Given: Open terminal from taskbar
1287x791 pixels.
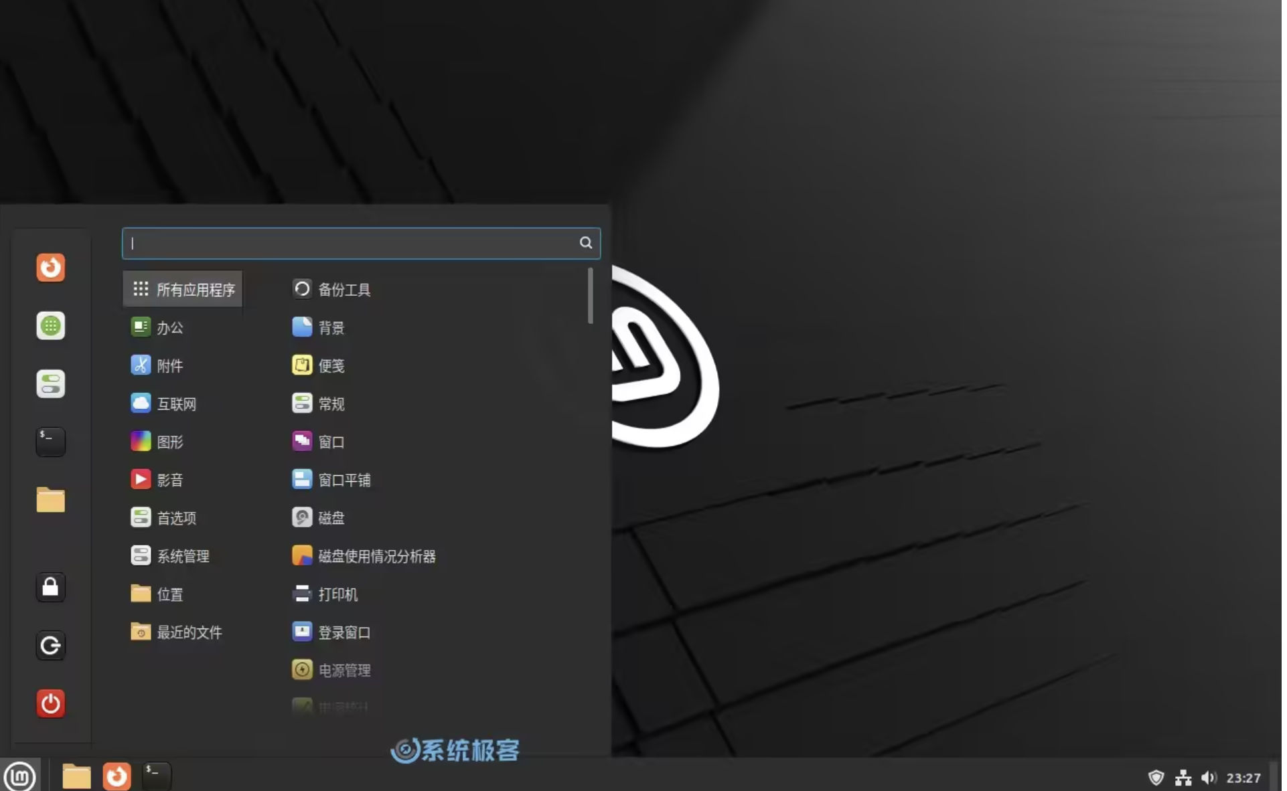Looking at the screenshot, I should pyautogui.click(x=157, y=776).
